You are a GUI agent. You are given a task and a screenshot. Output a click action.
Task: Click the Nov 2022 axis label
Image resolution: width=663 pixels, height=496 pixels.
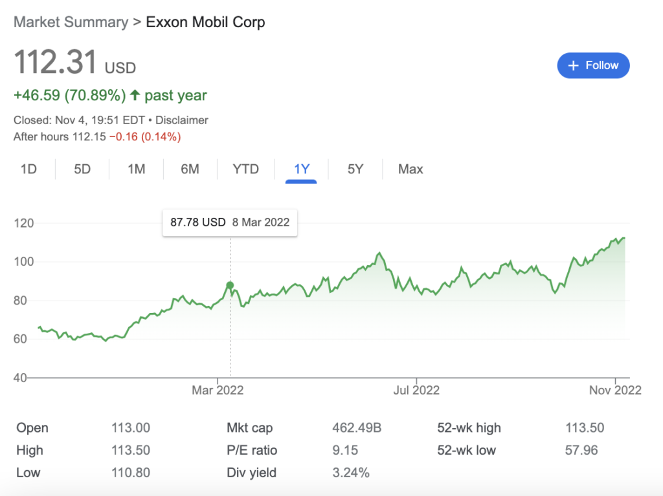615,390
